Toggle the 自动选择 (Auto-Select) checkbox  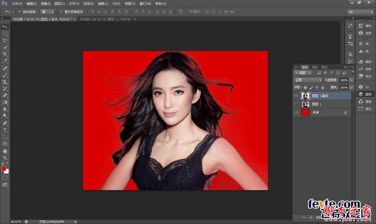(20, 12)
